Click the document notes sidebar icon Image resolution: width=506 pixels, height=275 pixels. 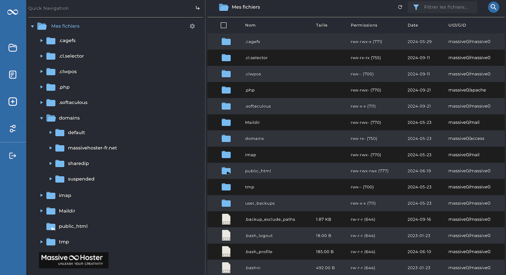tap(13, 75)
